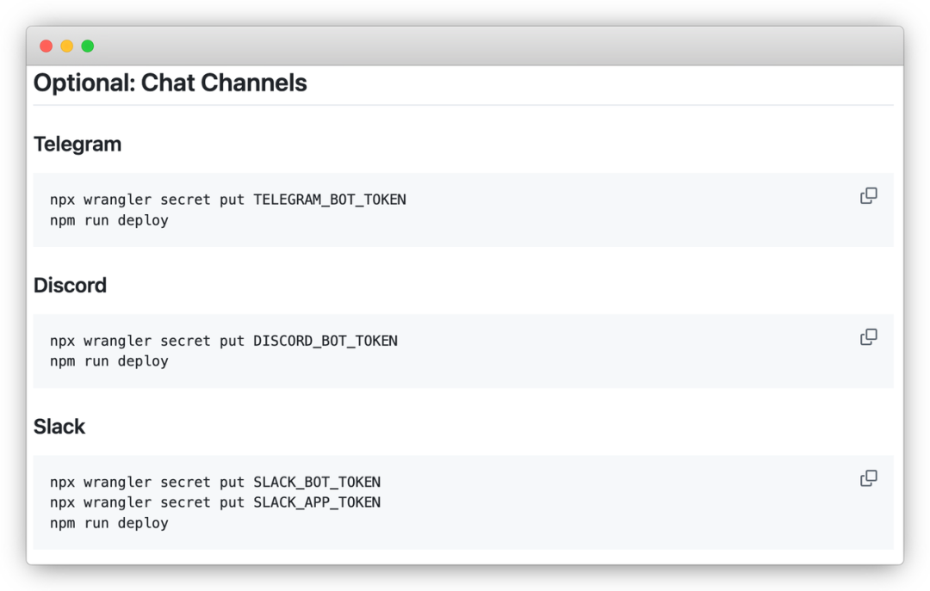Viewport: 930px width, 591px height.
Task: Click the SLACK_BOT_TOKEN command line
Action: (215, 482)
